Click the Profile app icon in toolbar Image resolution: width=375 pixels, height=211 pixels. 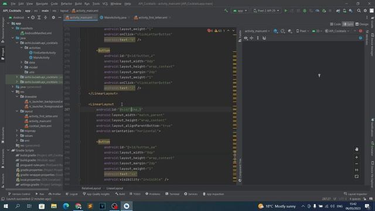coord(318,11)
